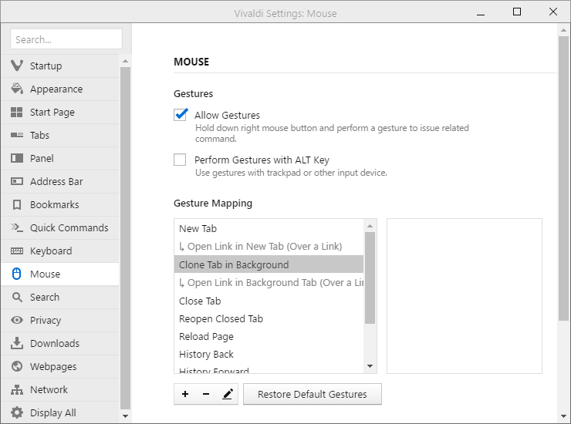
Task: Click the Downloads arrow icon
Action: click(17, 343)
